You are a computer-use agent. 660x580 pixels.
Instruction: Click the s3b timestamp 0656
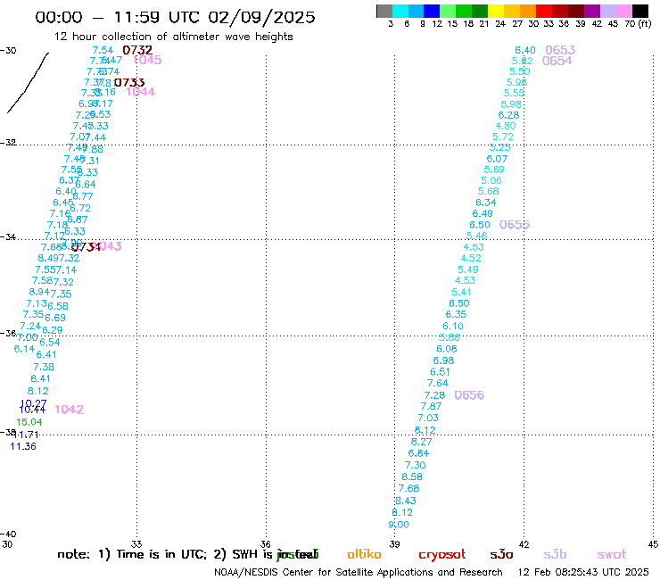pyautogui.click(x=469, y=395)
